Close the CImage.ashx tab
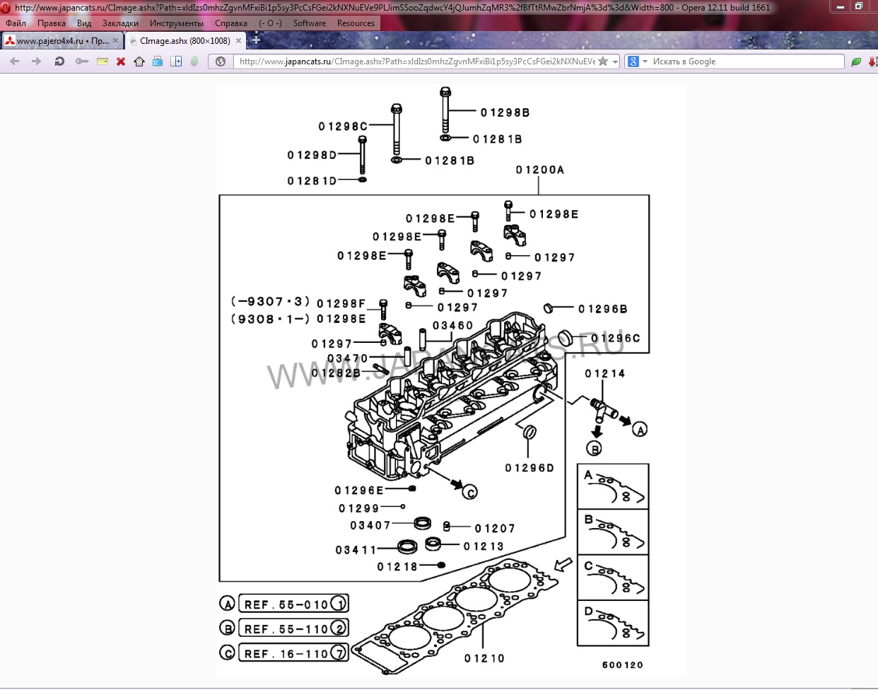 (238, 41)
